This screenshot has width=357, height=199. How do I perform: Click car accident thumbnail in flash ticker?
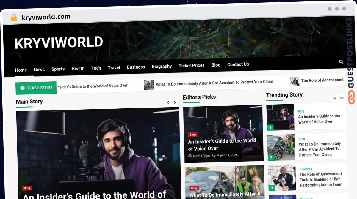coord(149,85)
